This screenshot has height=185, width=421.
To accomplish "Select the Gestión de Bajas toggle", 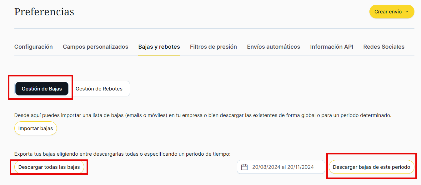I will click(x=42, y=89).
